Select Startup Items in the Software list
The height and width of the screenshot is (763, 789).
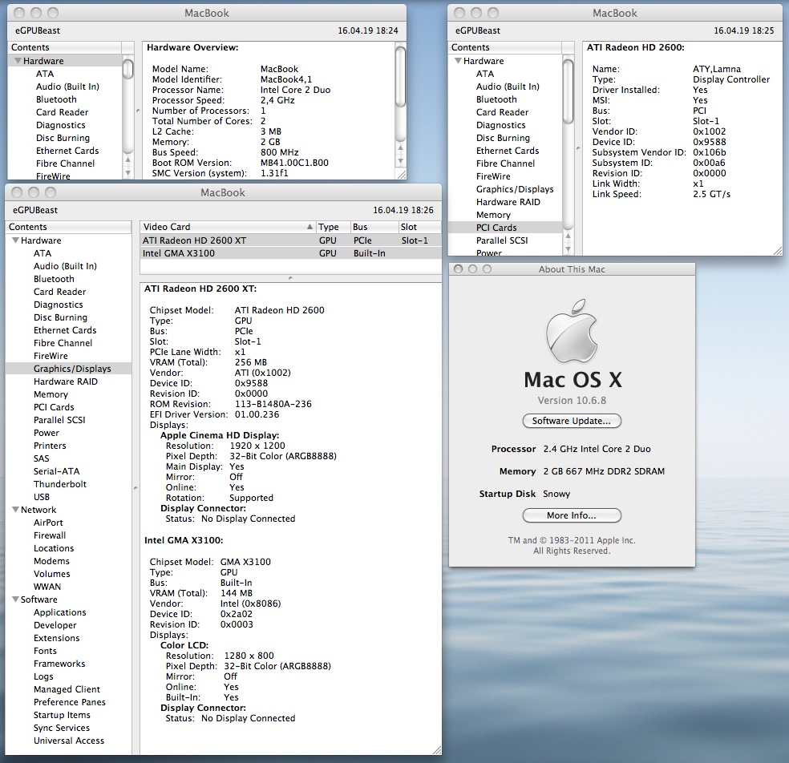(62, 715)
